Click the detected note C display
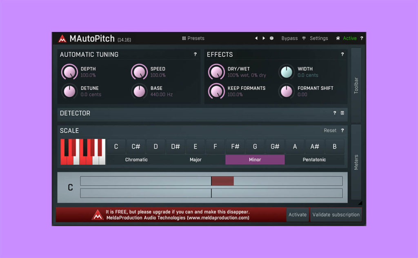418x258 pixels. [x=70, y=187]
